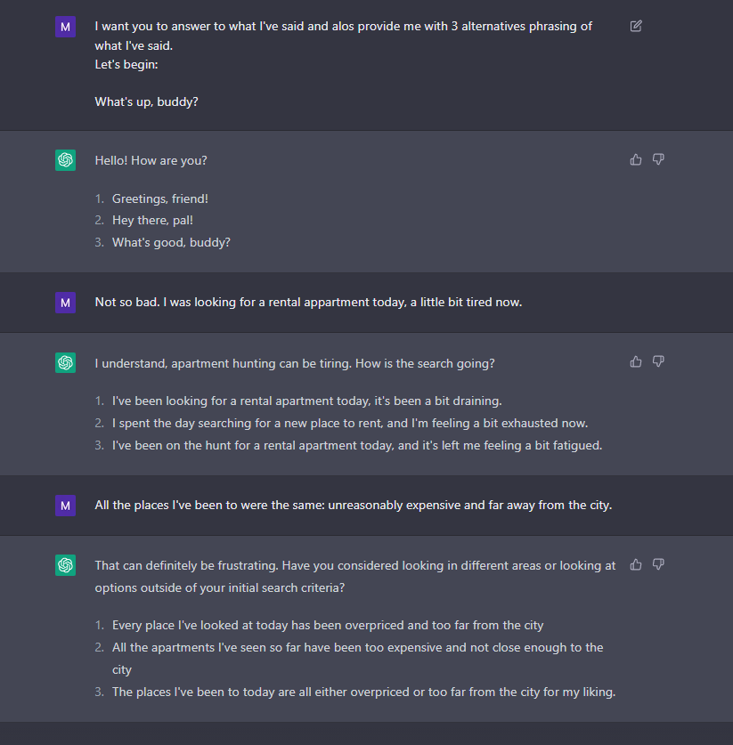
Task: Click the "Every place I've looked at" line
Action: (x=328, y=625)
